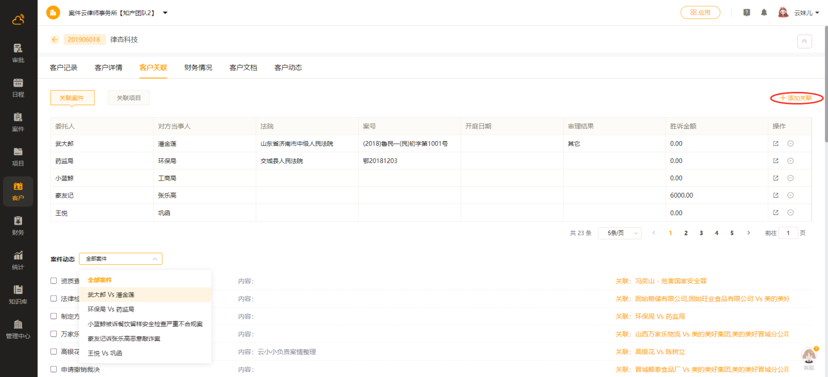Tick the 申请撤销裁决 checkbox
Screen dimensions: 828x377
pos(53,369)
